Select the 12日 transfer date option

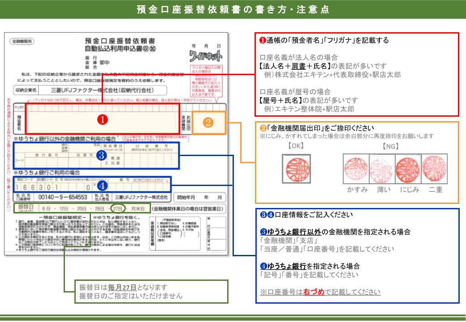(x=64, y=209)
